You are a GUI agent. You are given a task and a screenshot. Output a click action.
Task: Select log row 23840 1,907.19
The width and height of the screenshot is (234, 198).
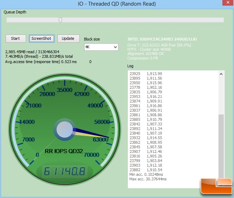pos(146,133)
